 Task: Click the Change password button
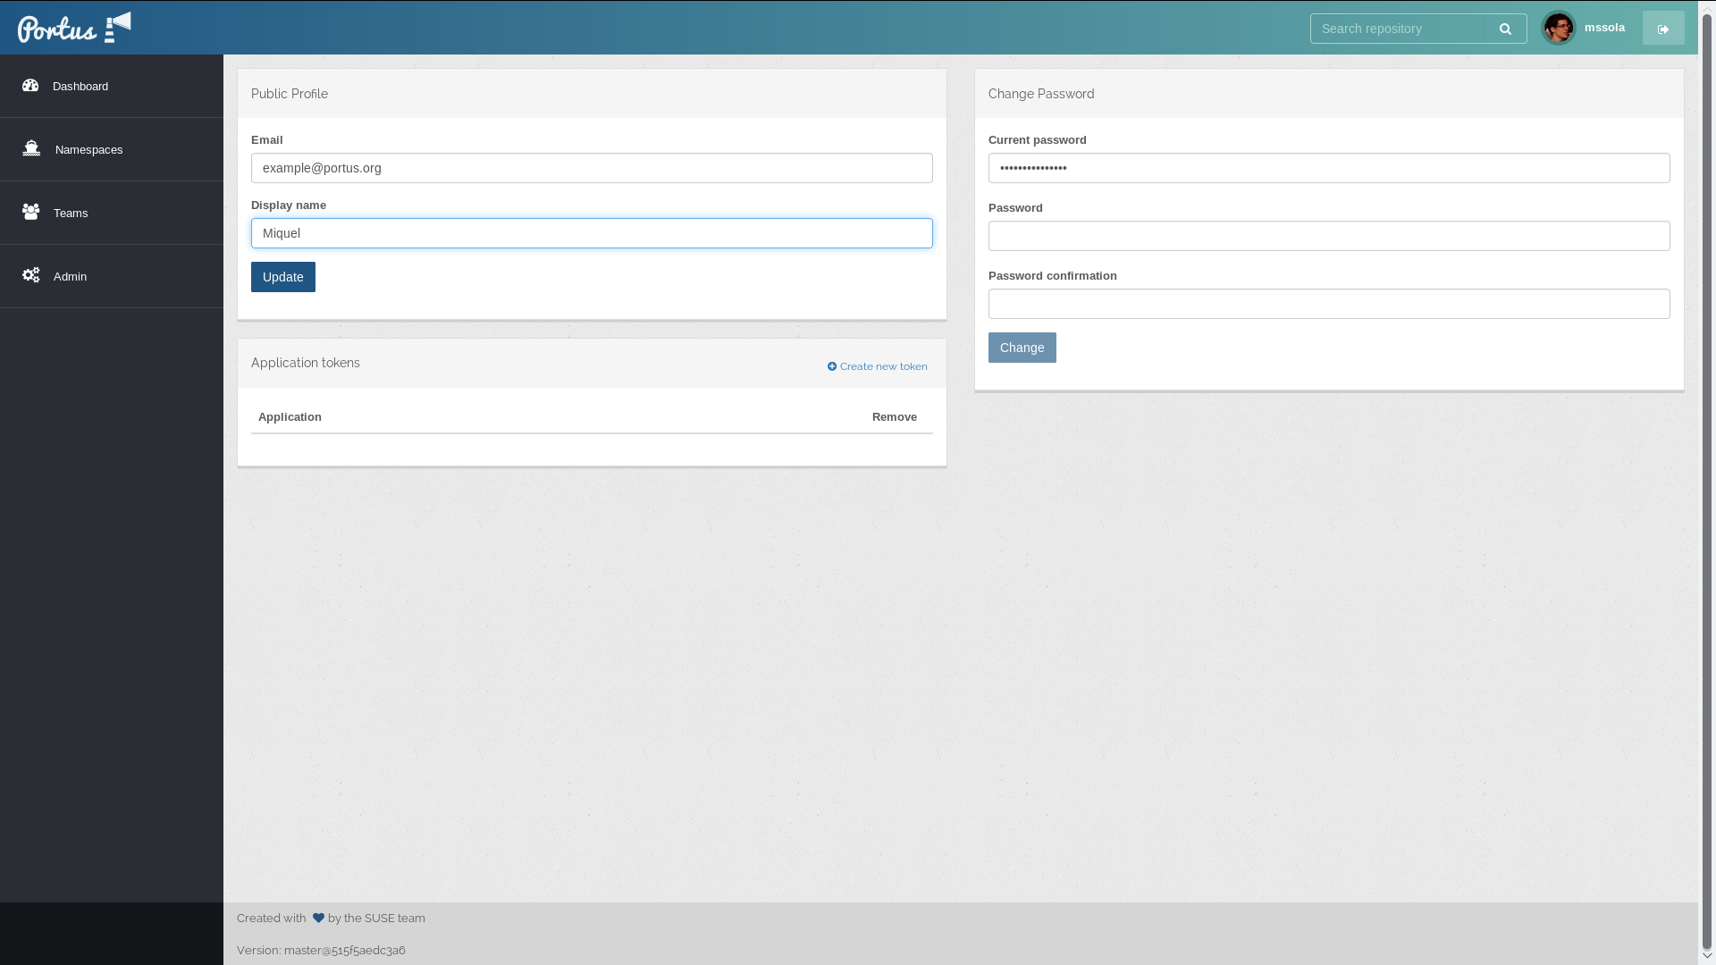coord(1022,347)
